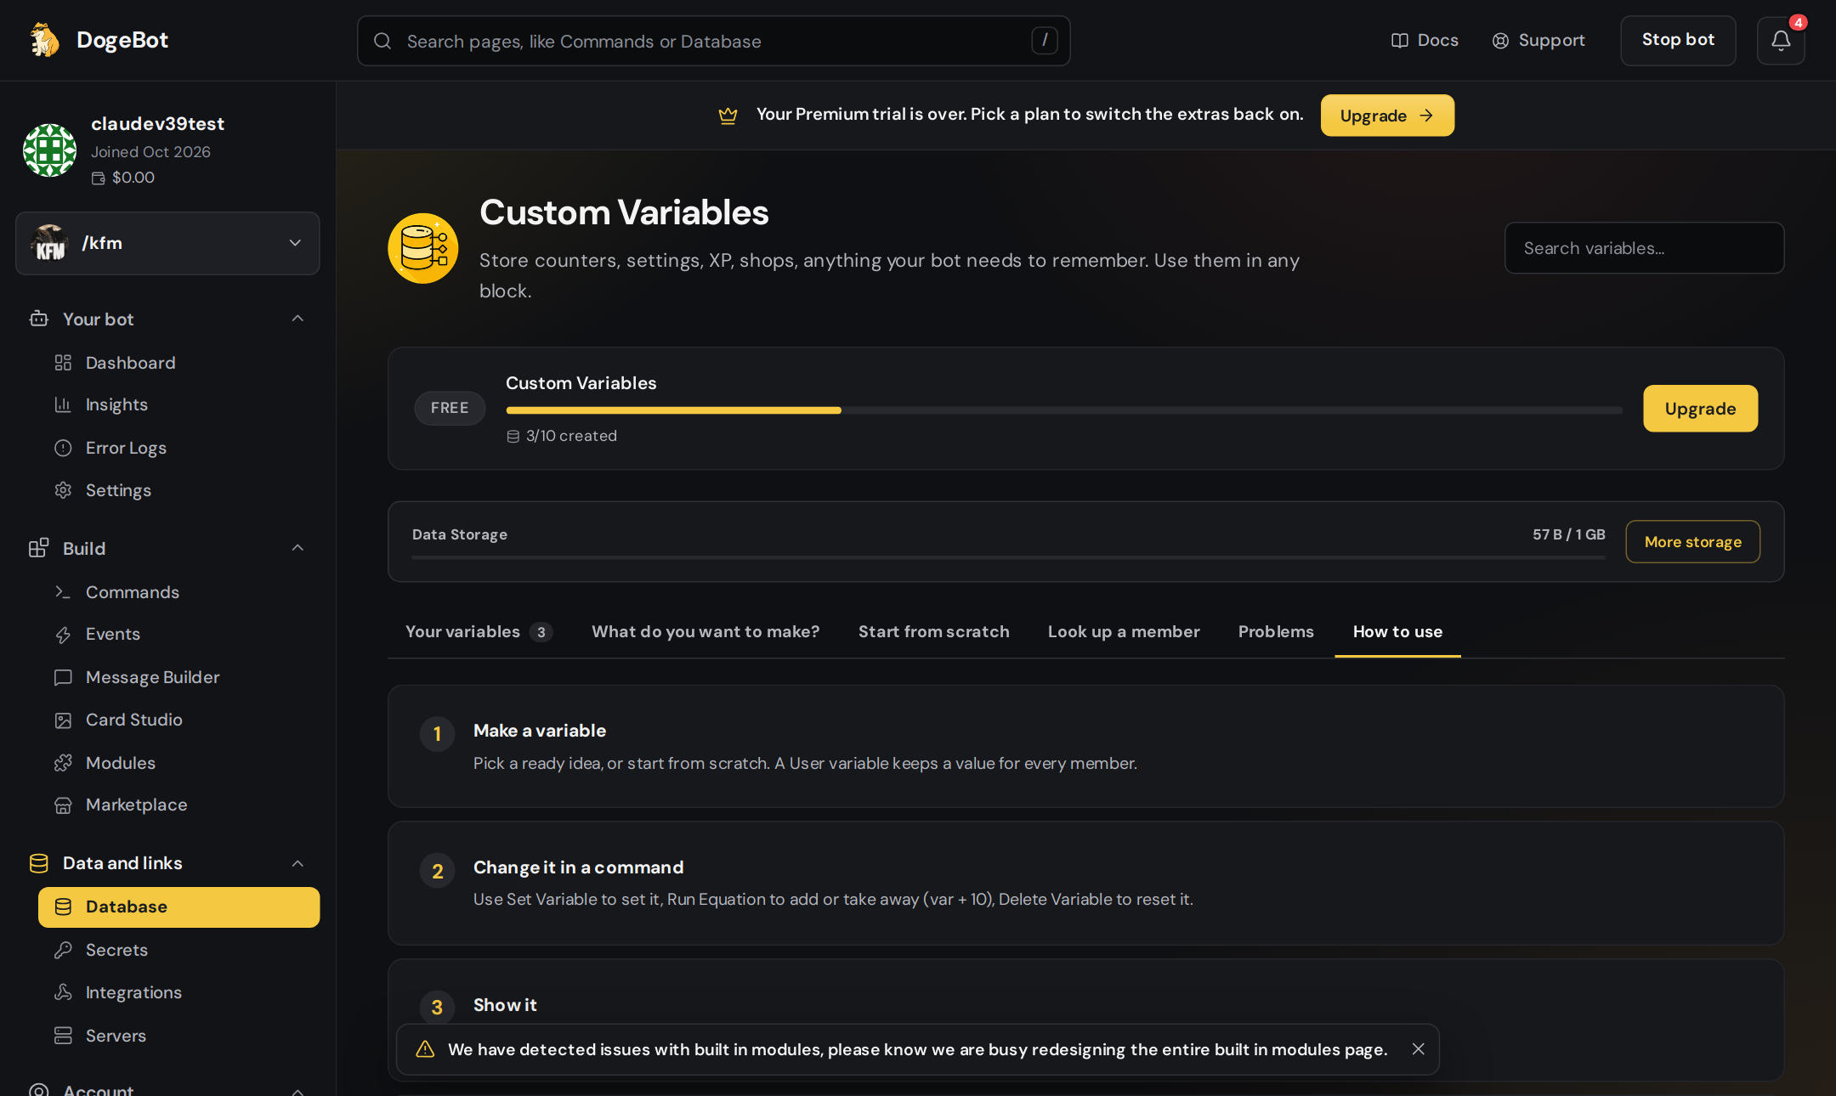This screenshot has width=1836, height=1096.
Task: Click the "Show it" step heading
Action: point(505,1005)
